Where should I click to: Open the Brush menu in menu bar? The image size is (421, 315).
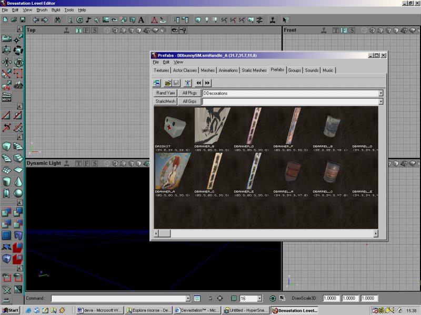42,10
